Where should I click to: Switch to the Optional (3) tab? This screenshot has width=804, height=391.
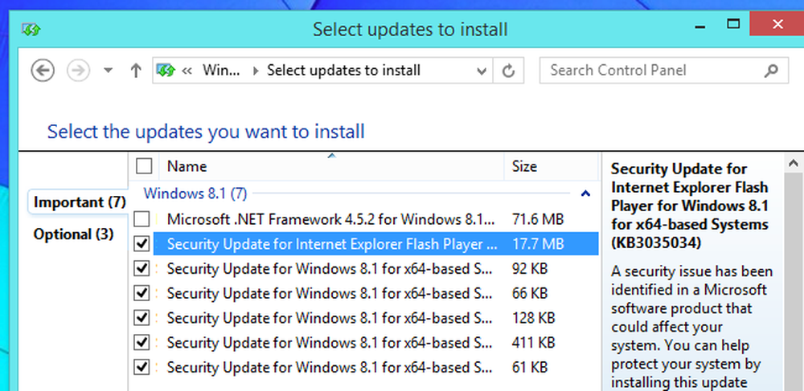click(x=73, y=234)
